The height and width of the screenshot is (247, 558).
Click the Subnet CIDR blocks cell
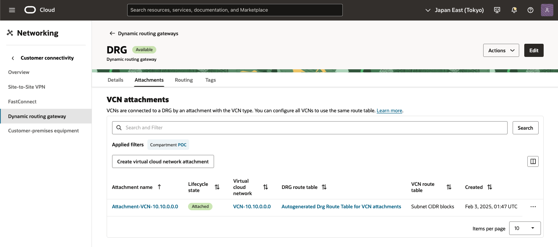coord(433,207)
